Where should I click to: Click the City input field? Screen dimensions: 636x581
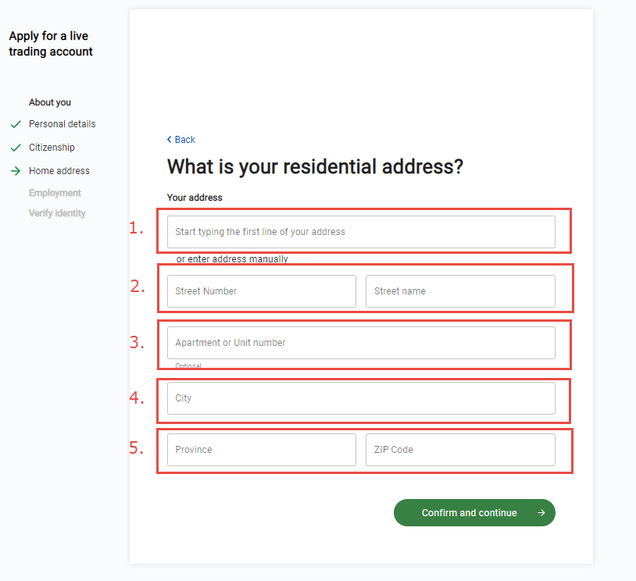pyautogui.click(x=361, y=398)
